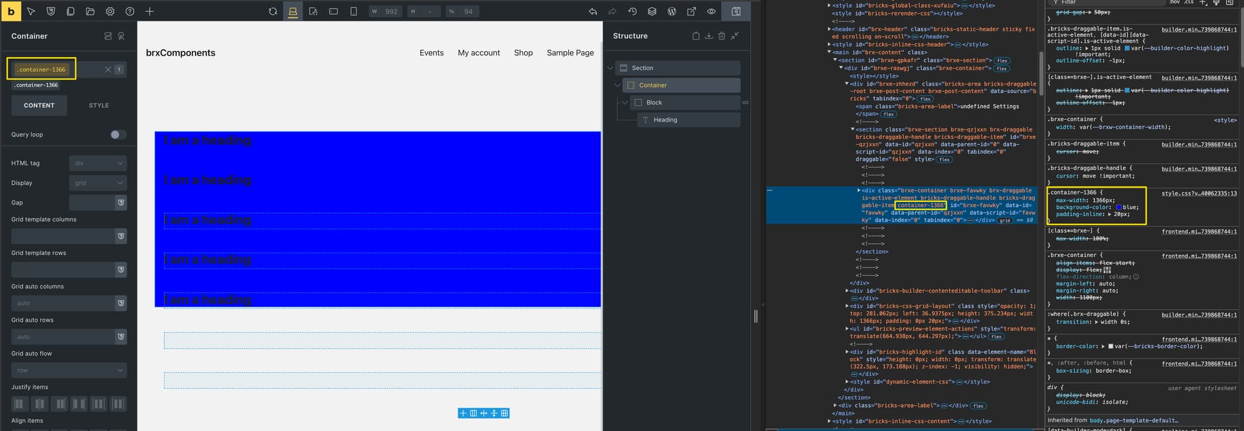Collapse the Section item chevron in Structure
This screenshot has height=431, width=1244.
610,68
